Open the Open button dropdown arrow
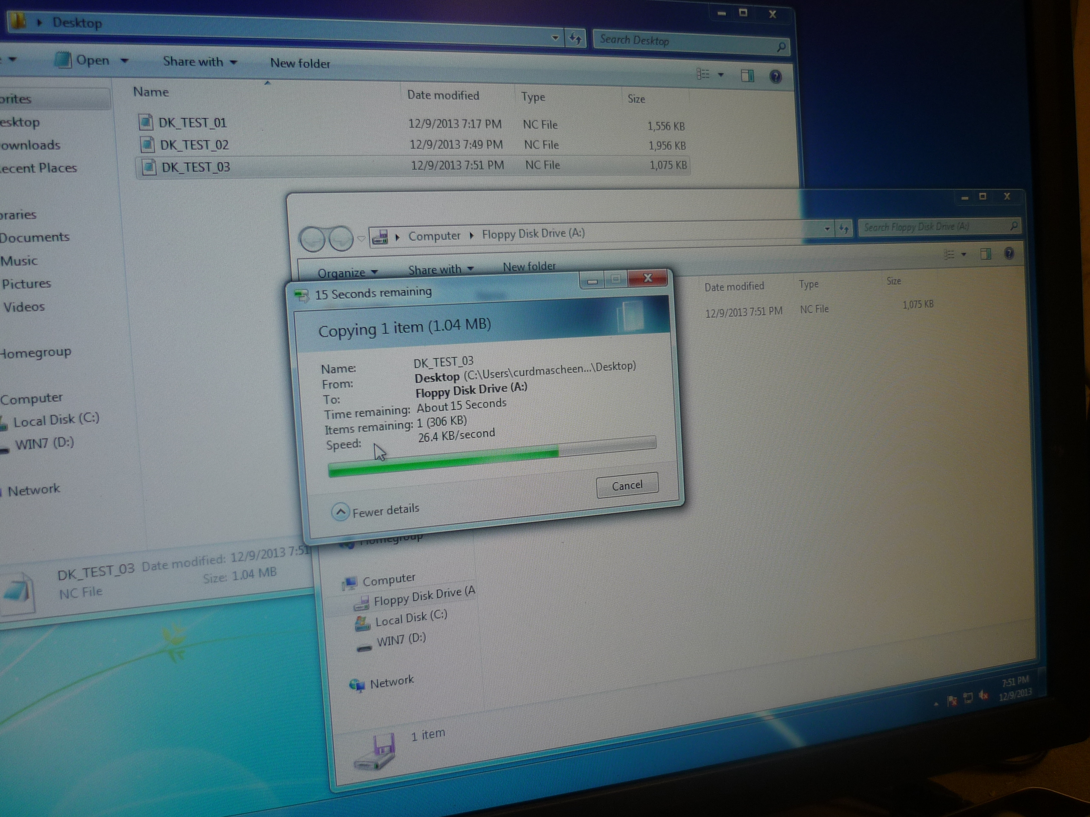 pos(124,60)
